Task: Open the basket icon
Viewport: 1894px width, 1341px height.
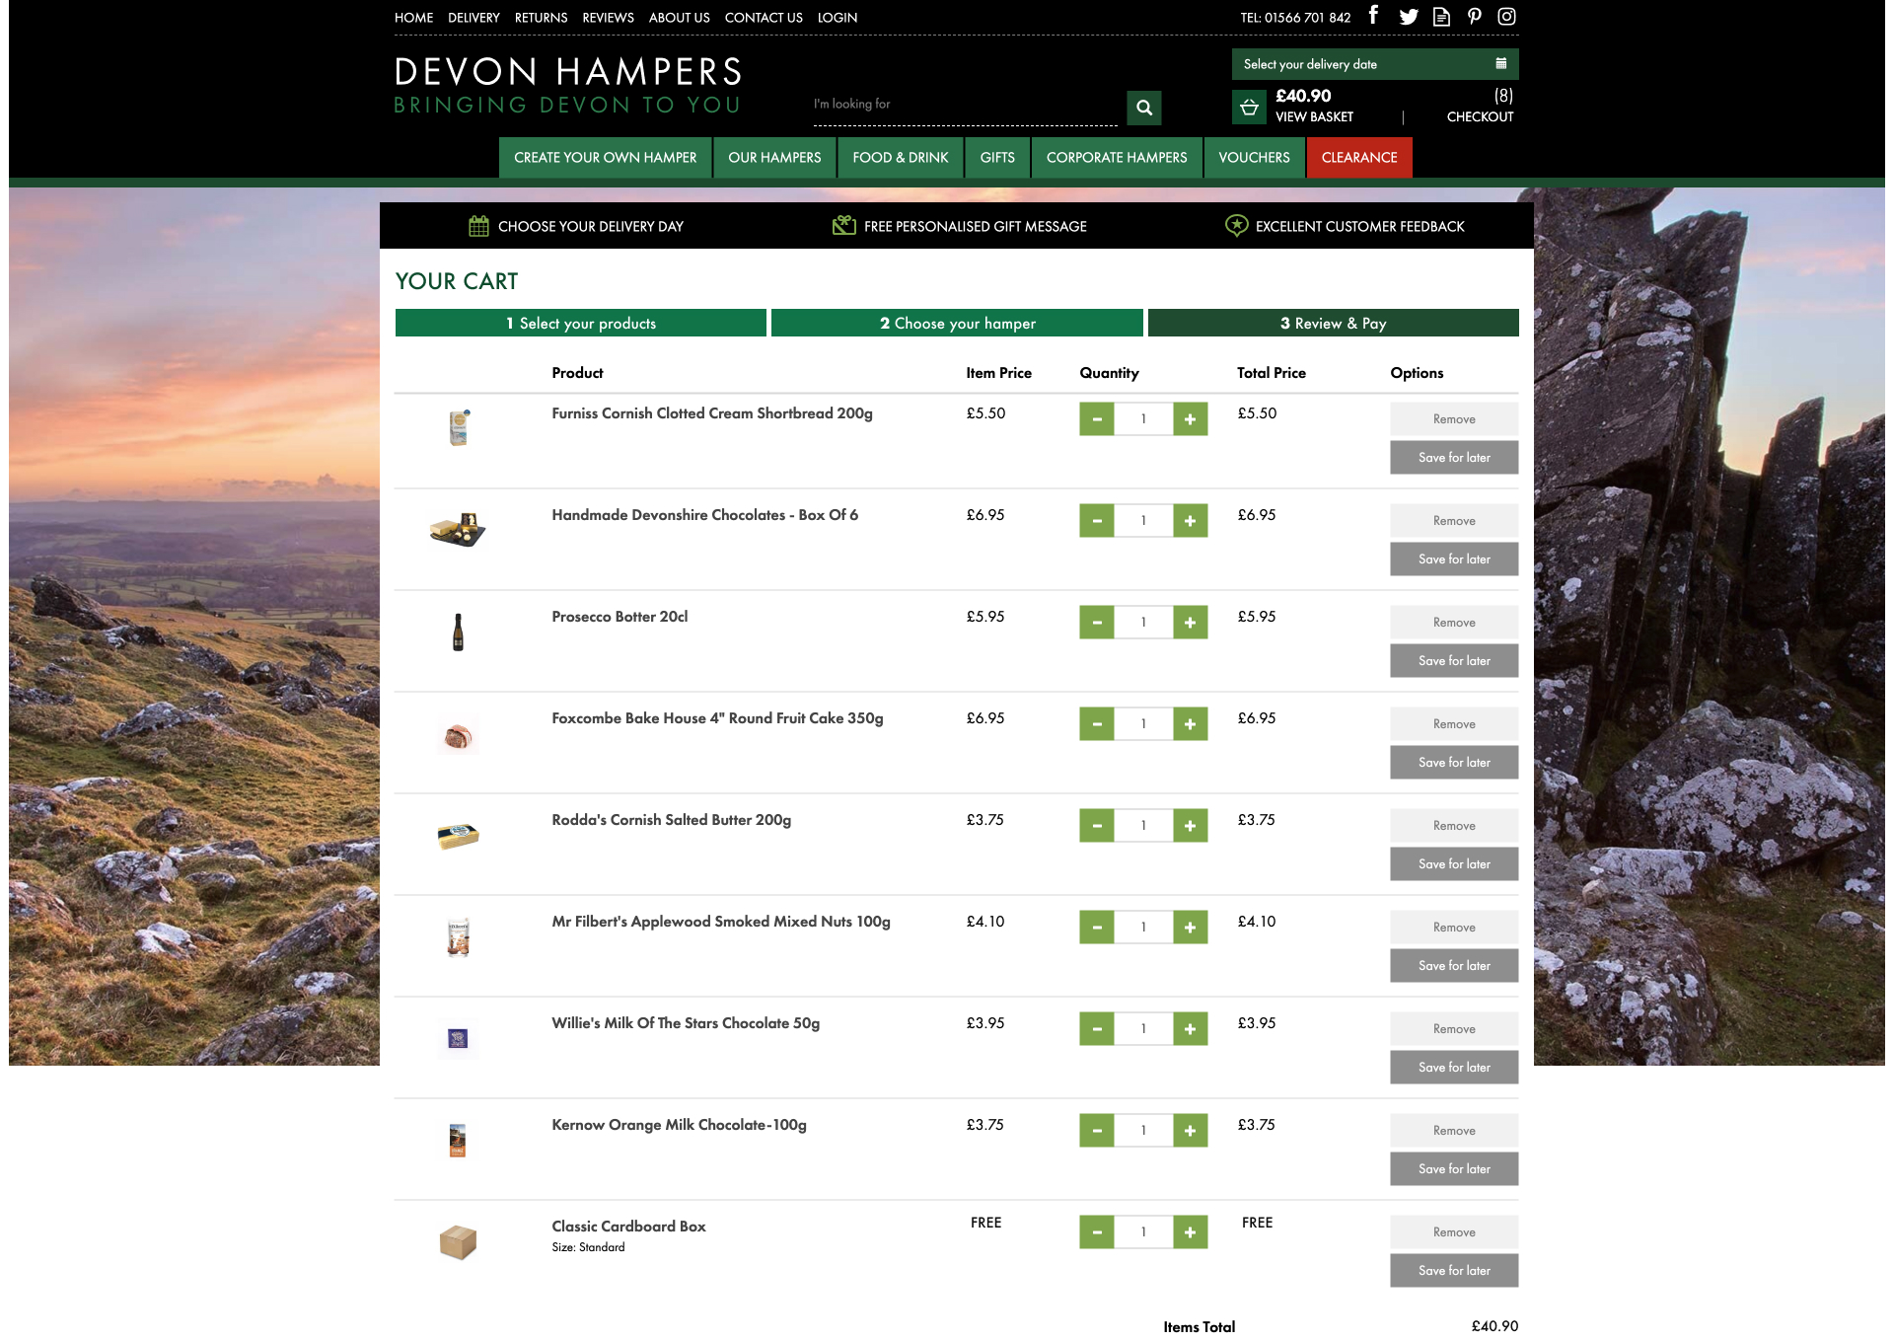Action: [1249, 107]
